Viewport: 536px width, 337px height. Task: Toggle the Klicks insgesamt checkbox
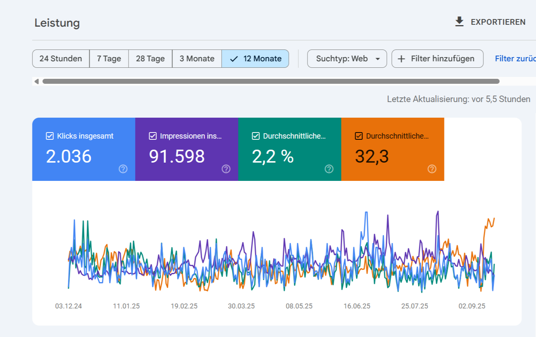coord(50,136)
